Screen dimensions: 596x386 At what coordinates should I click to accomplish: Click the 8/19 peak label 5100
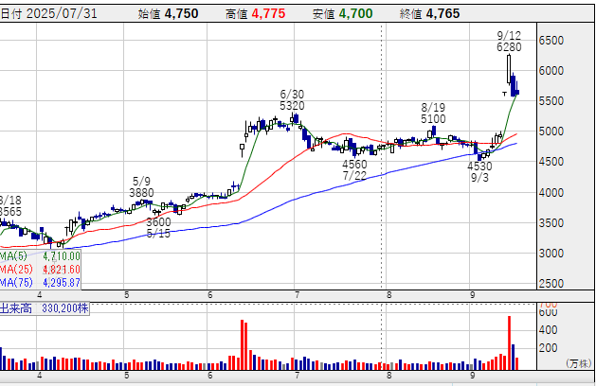click(434, 120)
